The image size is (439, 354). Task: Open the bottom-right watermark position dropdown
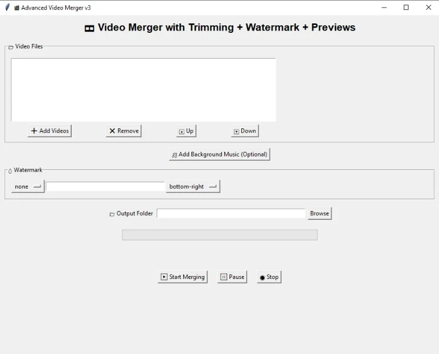point(193,186)
